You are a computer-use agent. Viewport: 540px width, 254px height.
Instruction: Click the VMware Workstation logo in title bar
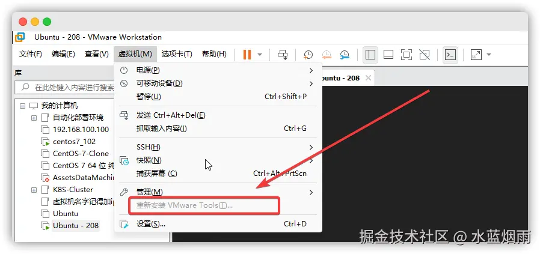tap(20, 37)
